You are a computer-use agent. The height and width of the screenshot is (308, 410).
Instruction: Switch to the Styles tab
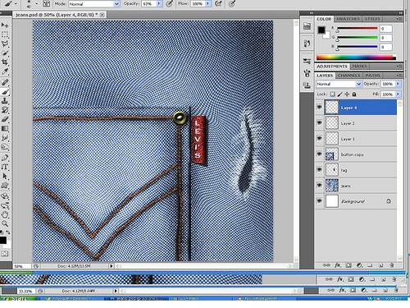coord(372,19)
